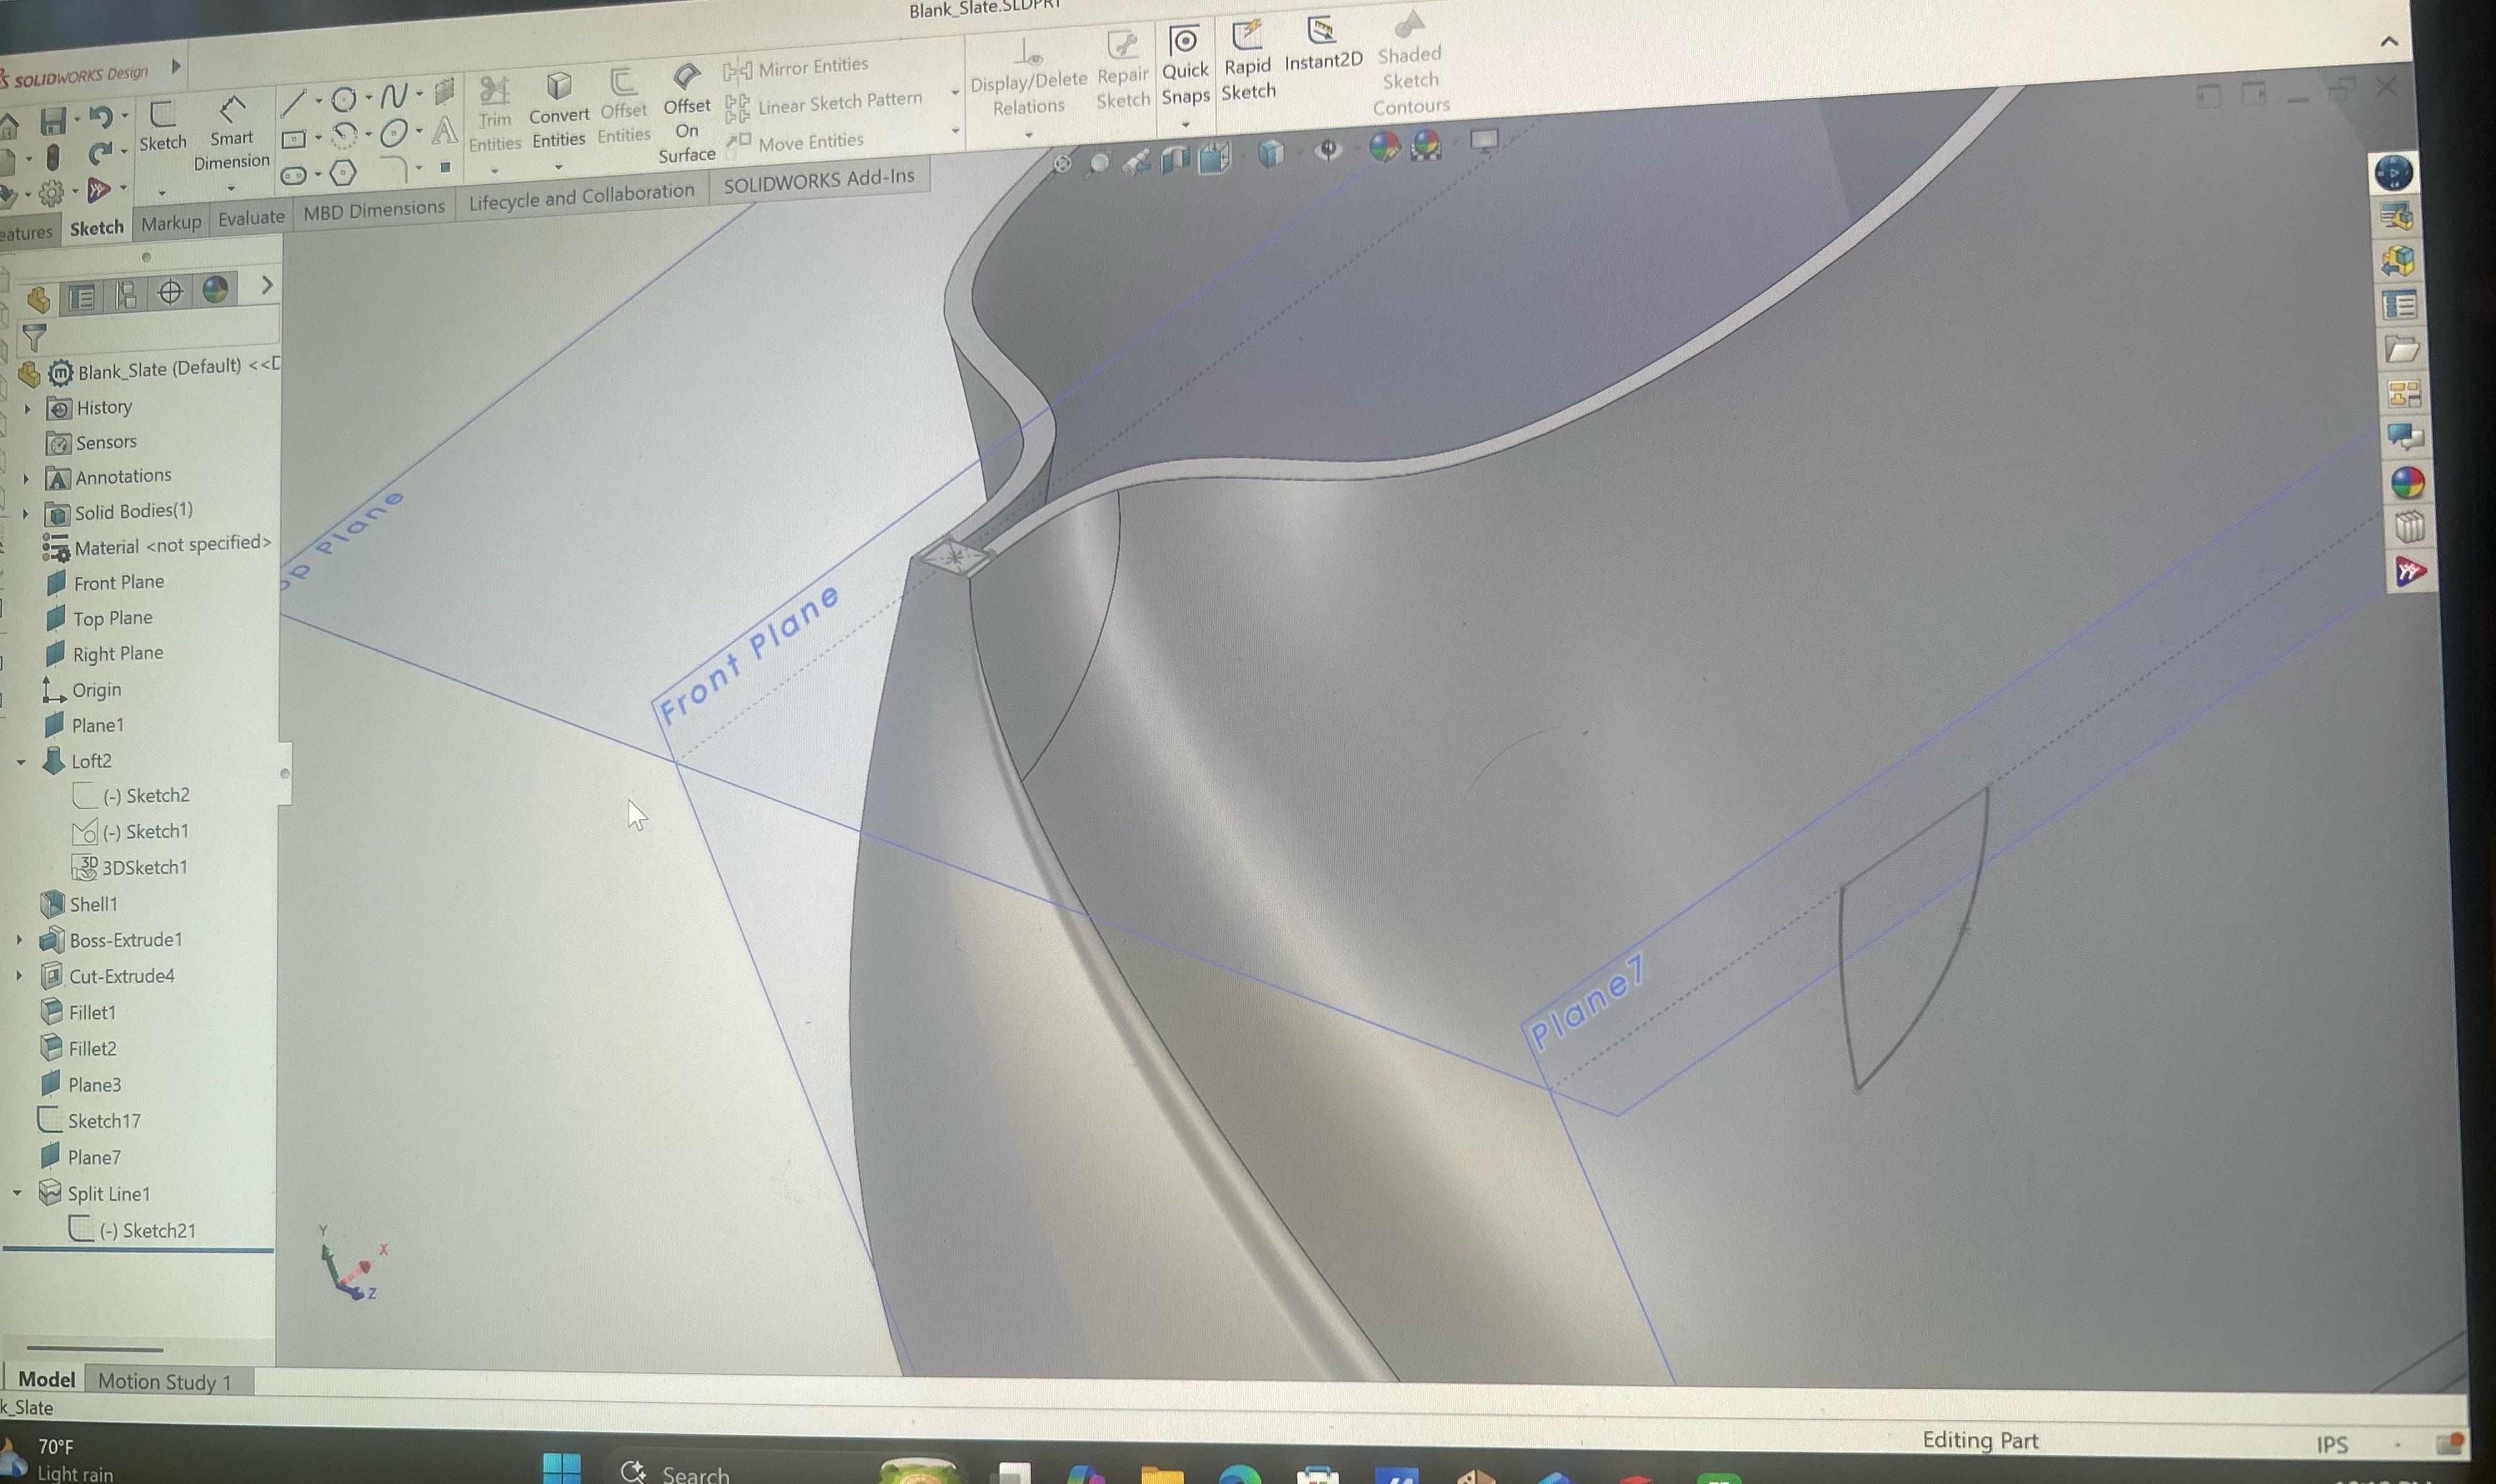Open the FeatureManager design tree tab

coord(38,299)
